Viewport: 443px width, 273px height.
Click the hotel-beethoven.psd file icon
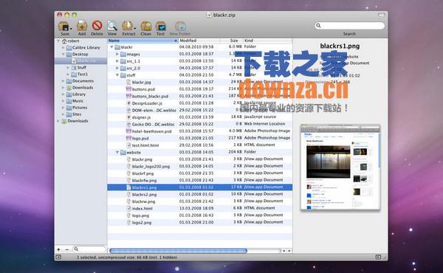(128, 131)
